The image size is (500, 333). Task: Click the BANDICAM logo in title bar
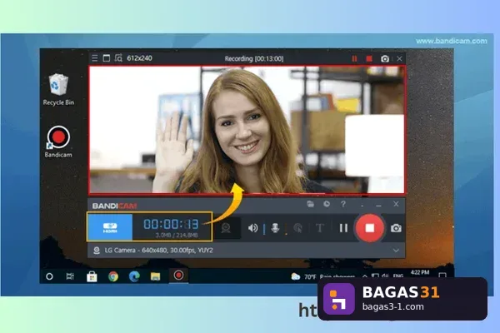click(114, 206)
